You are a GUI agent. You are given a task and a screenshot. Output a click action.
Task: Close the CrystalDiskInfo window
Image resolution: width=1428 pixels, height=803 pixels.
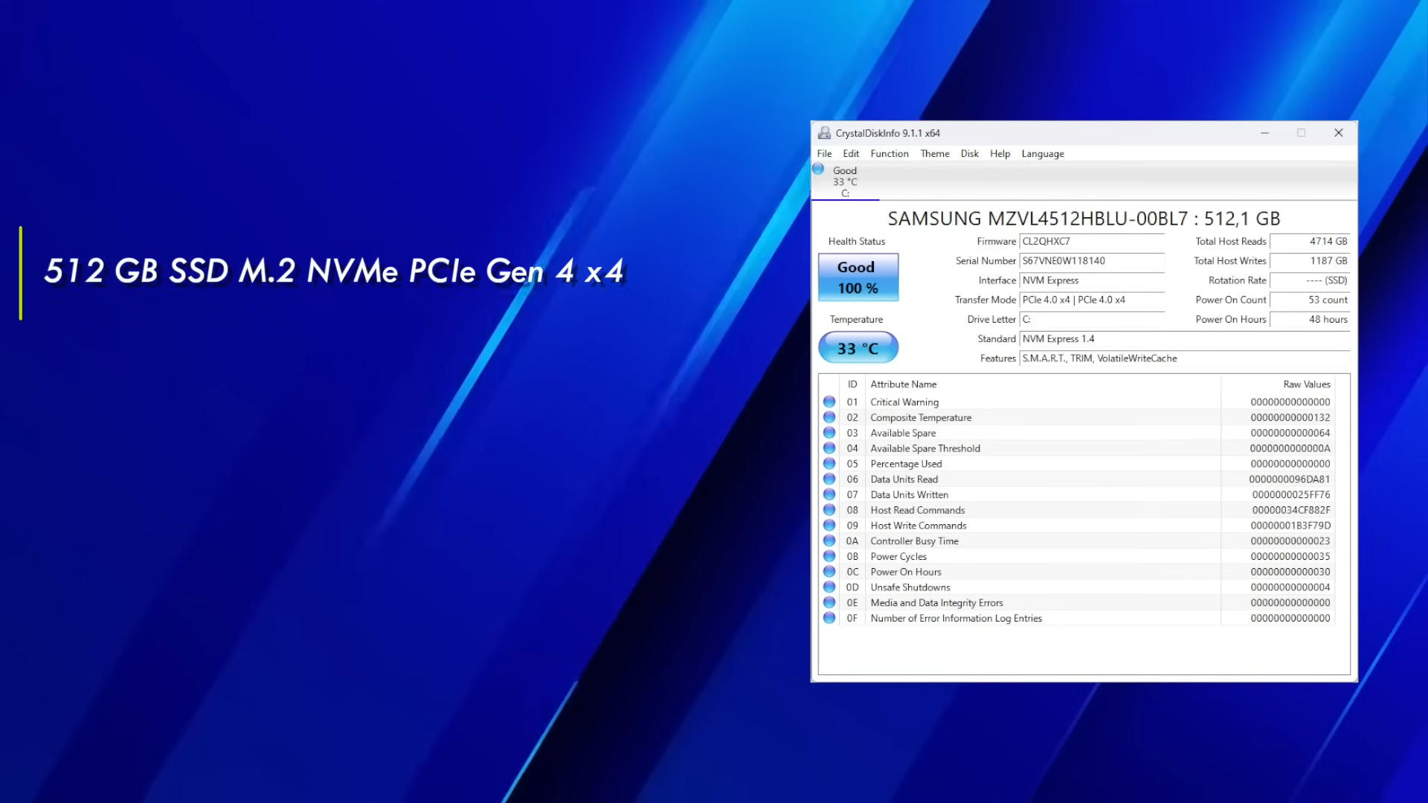pyautogui.click(x=1338, y=133)
